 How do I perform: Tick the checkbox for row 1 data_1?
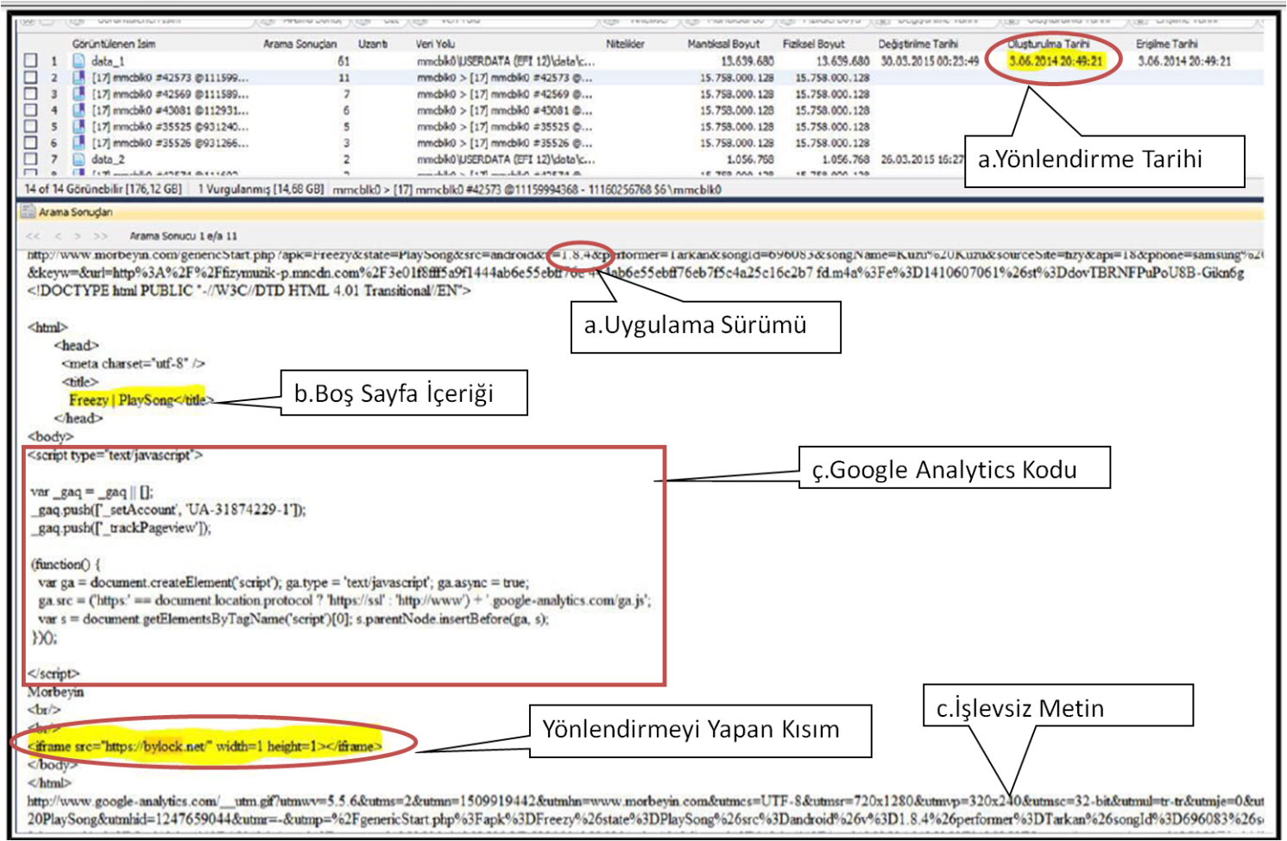pyautogui.click(x=31, y=61)
